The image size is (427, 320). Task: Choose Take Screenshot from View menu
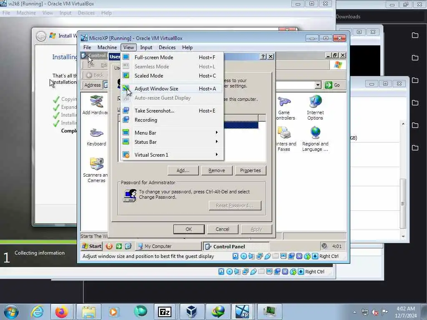(x=172, y=111)
